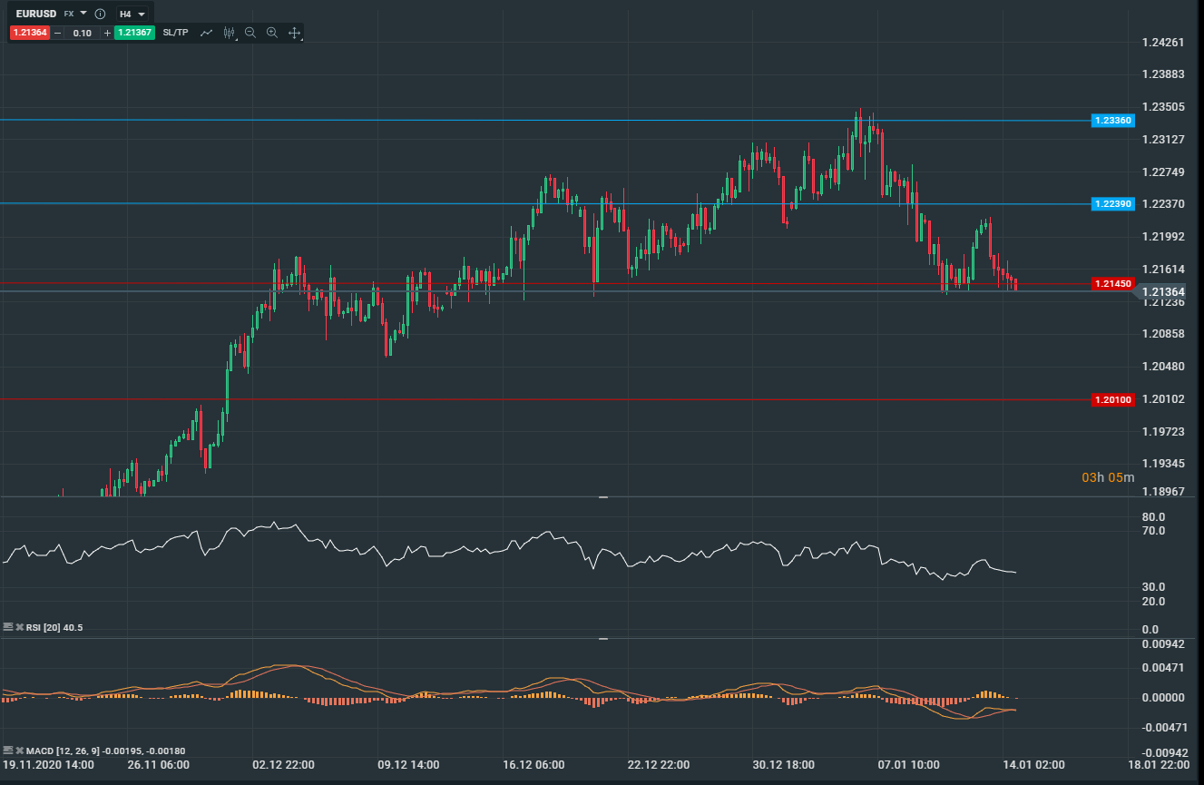The height and width of the screenshot is (785, 1204).
Task: Open RSI indicator settings icon
Action: click(8, 627)
